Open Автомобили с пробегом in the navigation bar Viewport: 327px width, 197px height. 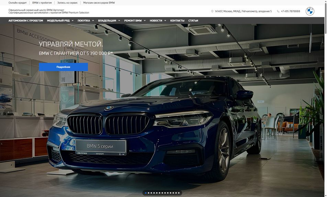(26, 21)
